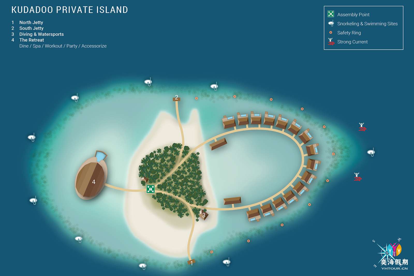Click the snorkeling icon beside the strong currents

371,152
